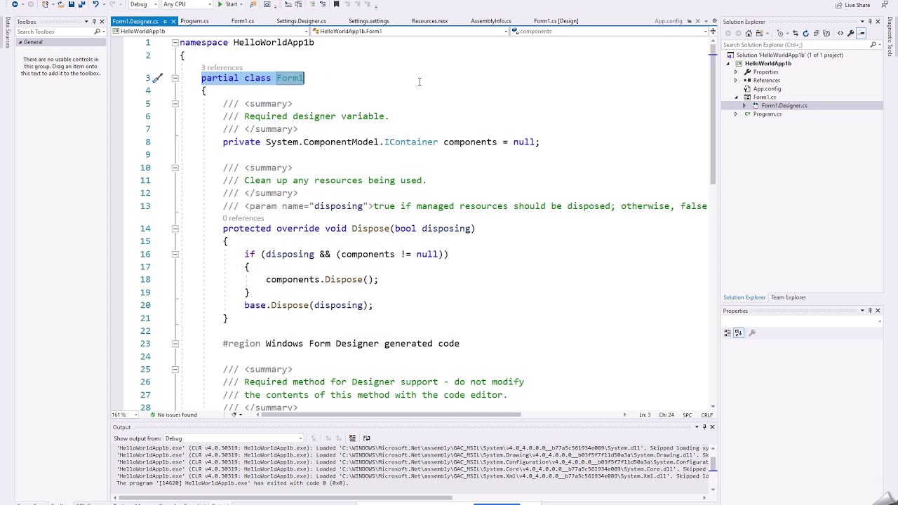Click Solution Explorer Properties wrench icon
This screenshot has height=505, width=898.
click(x=851, y=33)
